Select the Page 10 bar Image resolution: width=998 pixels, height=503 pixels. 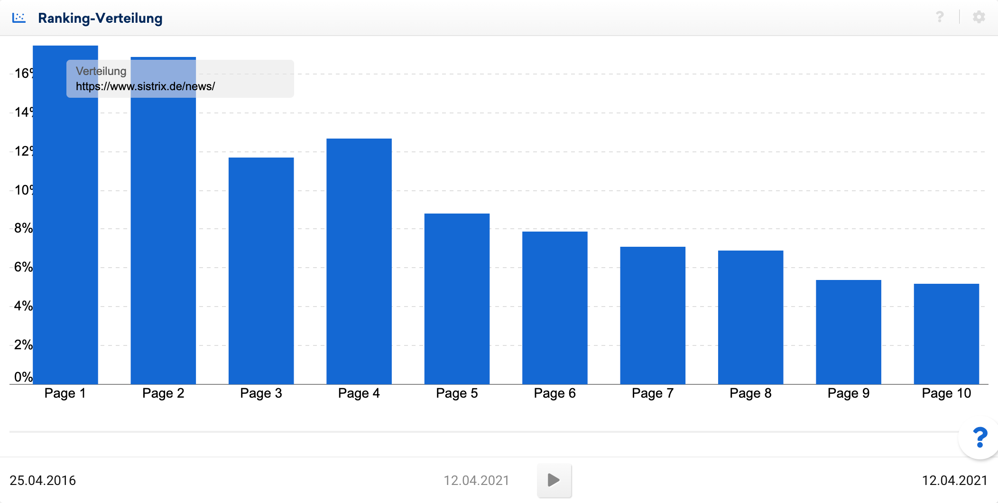(946, 334)
